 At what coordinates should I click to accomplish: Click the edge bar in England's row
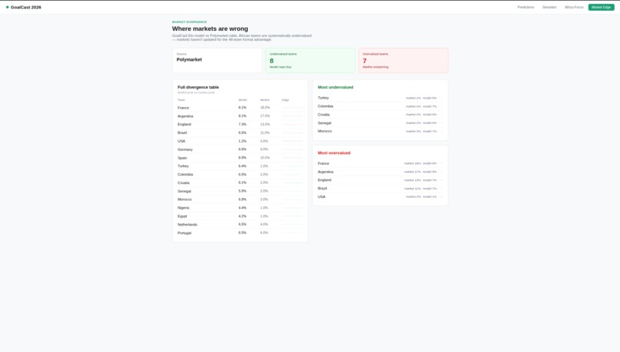point(292,124)
